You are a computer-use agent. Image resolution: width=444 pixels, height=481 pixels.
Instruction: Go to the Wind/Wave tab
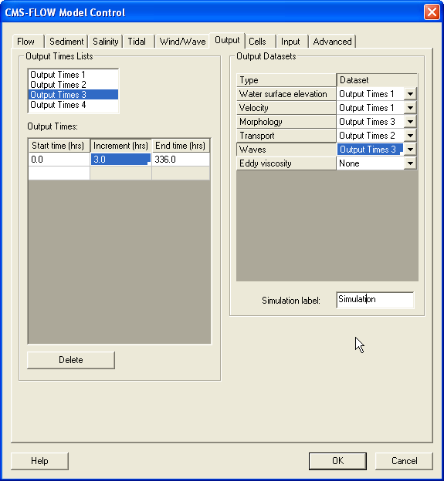coord(182,42)
